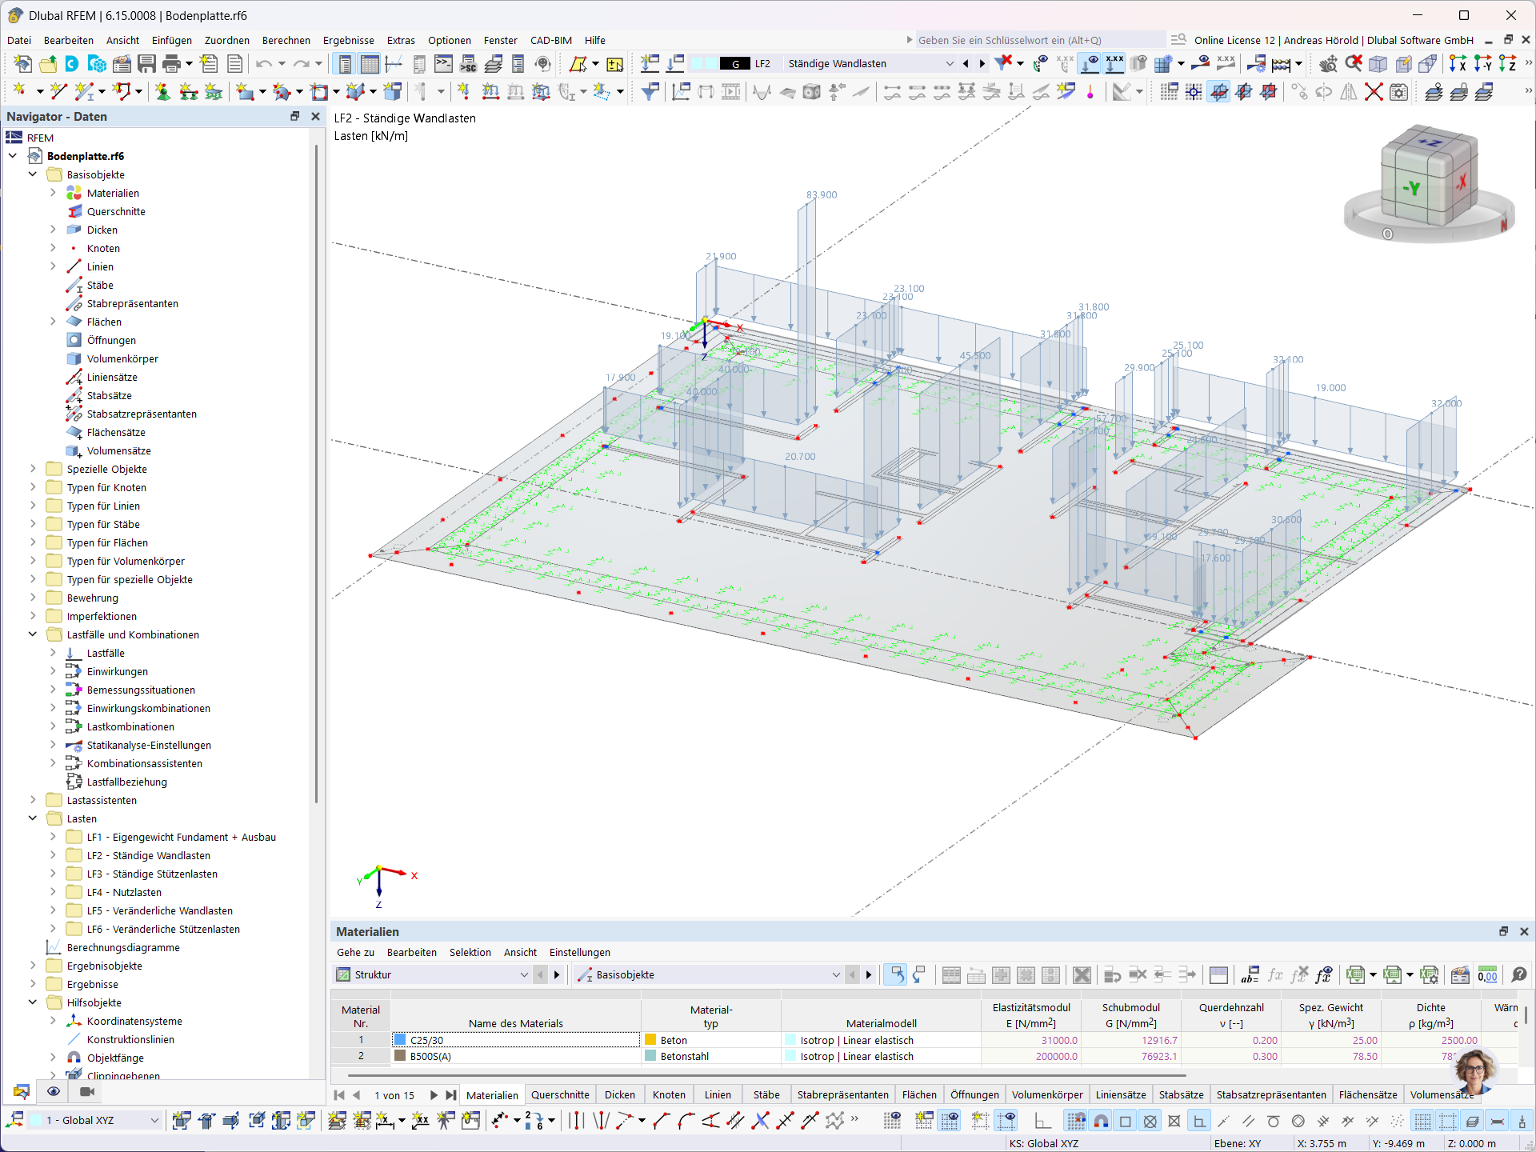Jump to last table page button
The image size is (1536, 1152).
[450, 1095]
